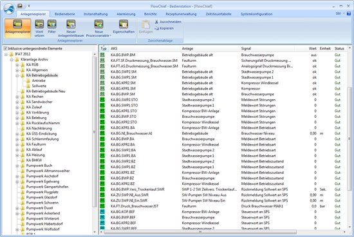Click the Kläranlage Archiv folder icon
The image size is (354, 237).
[x=17, y=59]
